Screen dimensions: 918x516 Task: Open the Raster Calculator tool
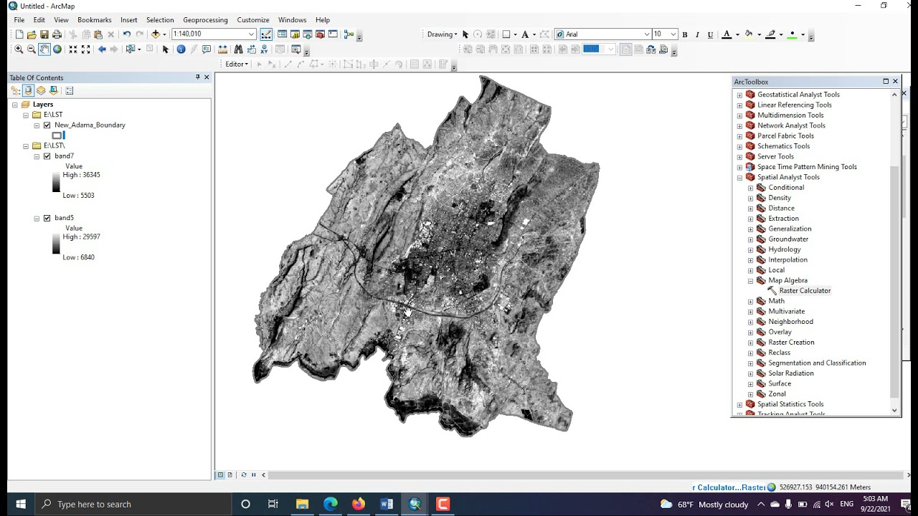pyautogui.click(x=805, y=291)
